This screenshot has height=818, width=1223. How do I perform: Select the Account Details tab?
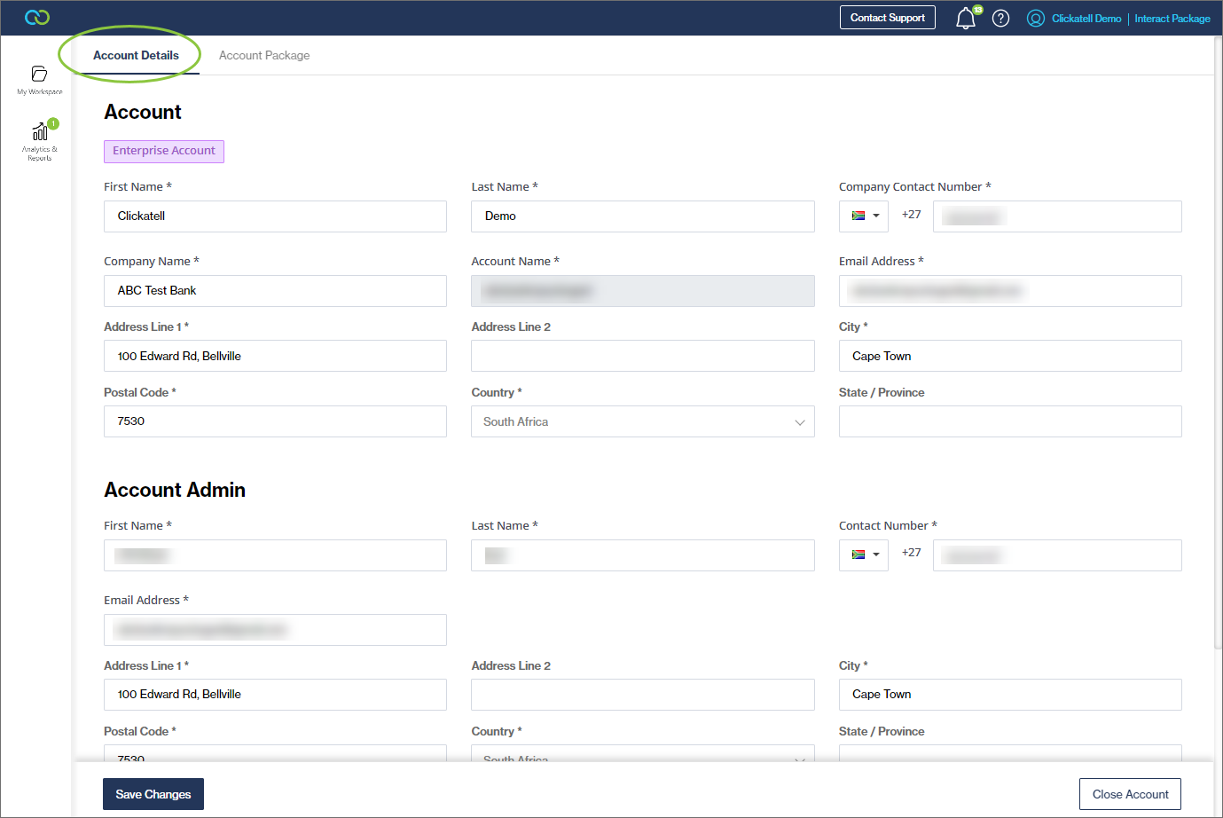click(x=136, y=56)
